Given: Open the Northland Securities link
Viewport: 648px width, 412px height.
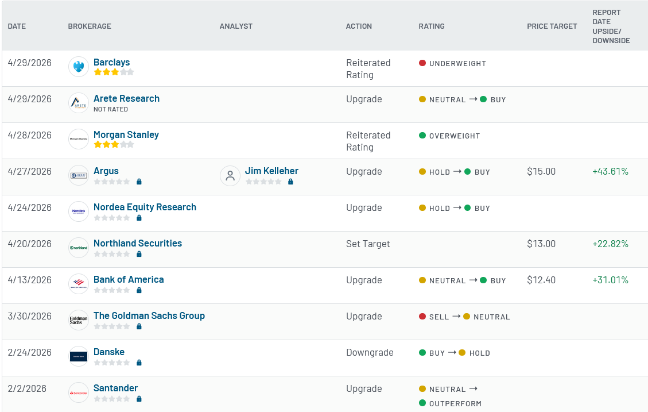Looking at the screenshot, I should [138, 243].
